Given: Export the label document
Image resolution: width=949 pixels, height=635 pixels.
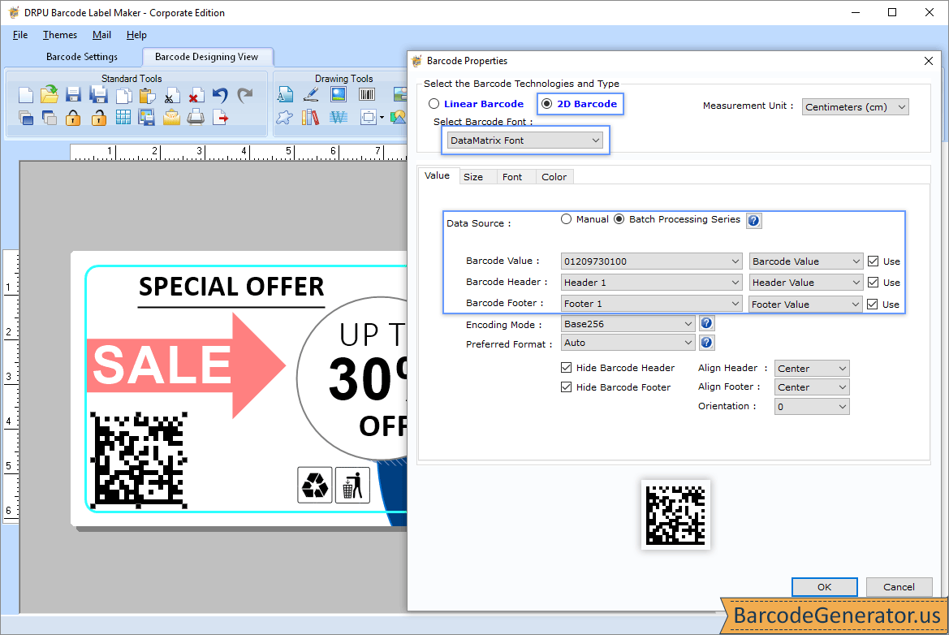Looking at the screenshot, I should (221, 118).
